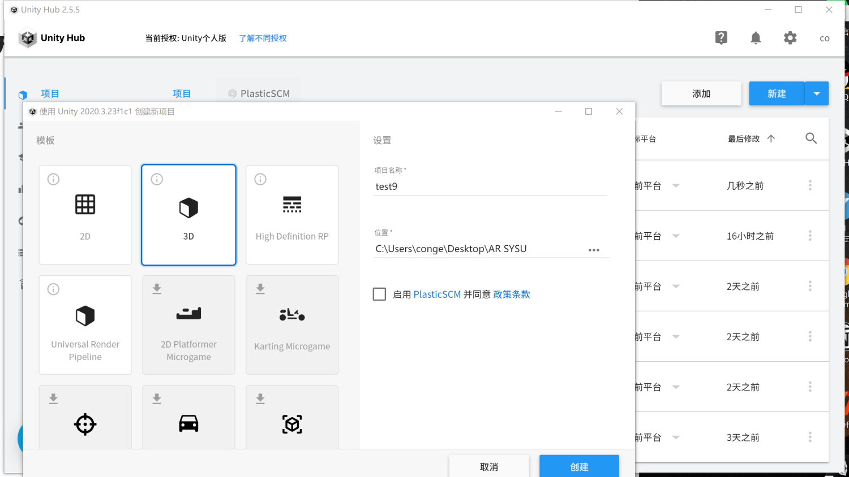Select 项目 in the Hub sidebar
The height and width of the screenshot is (477, 849).
[50, 93]
